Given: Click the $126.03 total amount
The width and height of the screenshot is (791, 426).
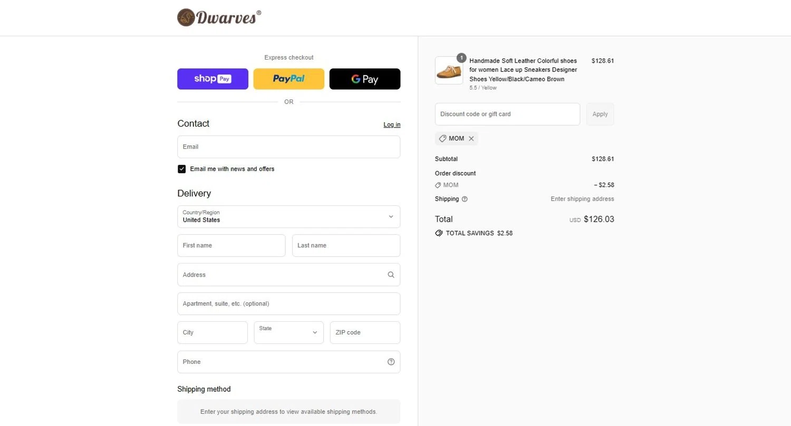Looking at the screenshot, I should (x=599, y=220).
